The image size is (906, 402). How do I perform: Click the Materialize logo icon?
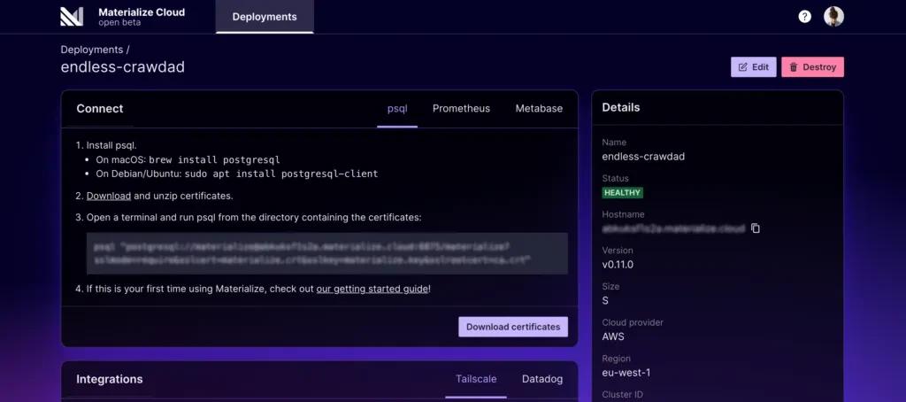[x=72, y=16]
